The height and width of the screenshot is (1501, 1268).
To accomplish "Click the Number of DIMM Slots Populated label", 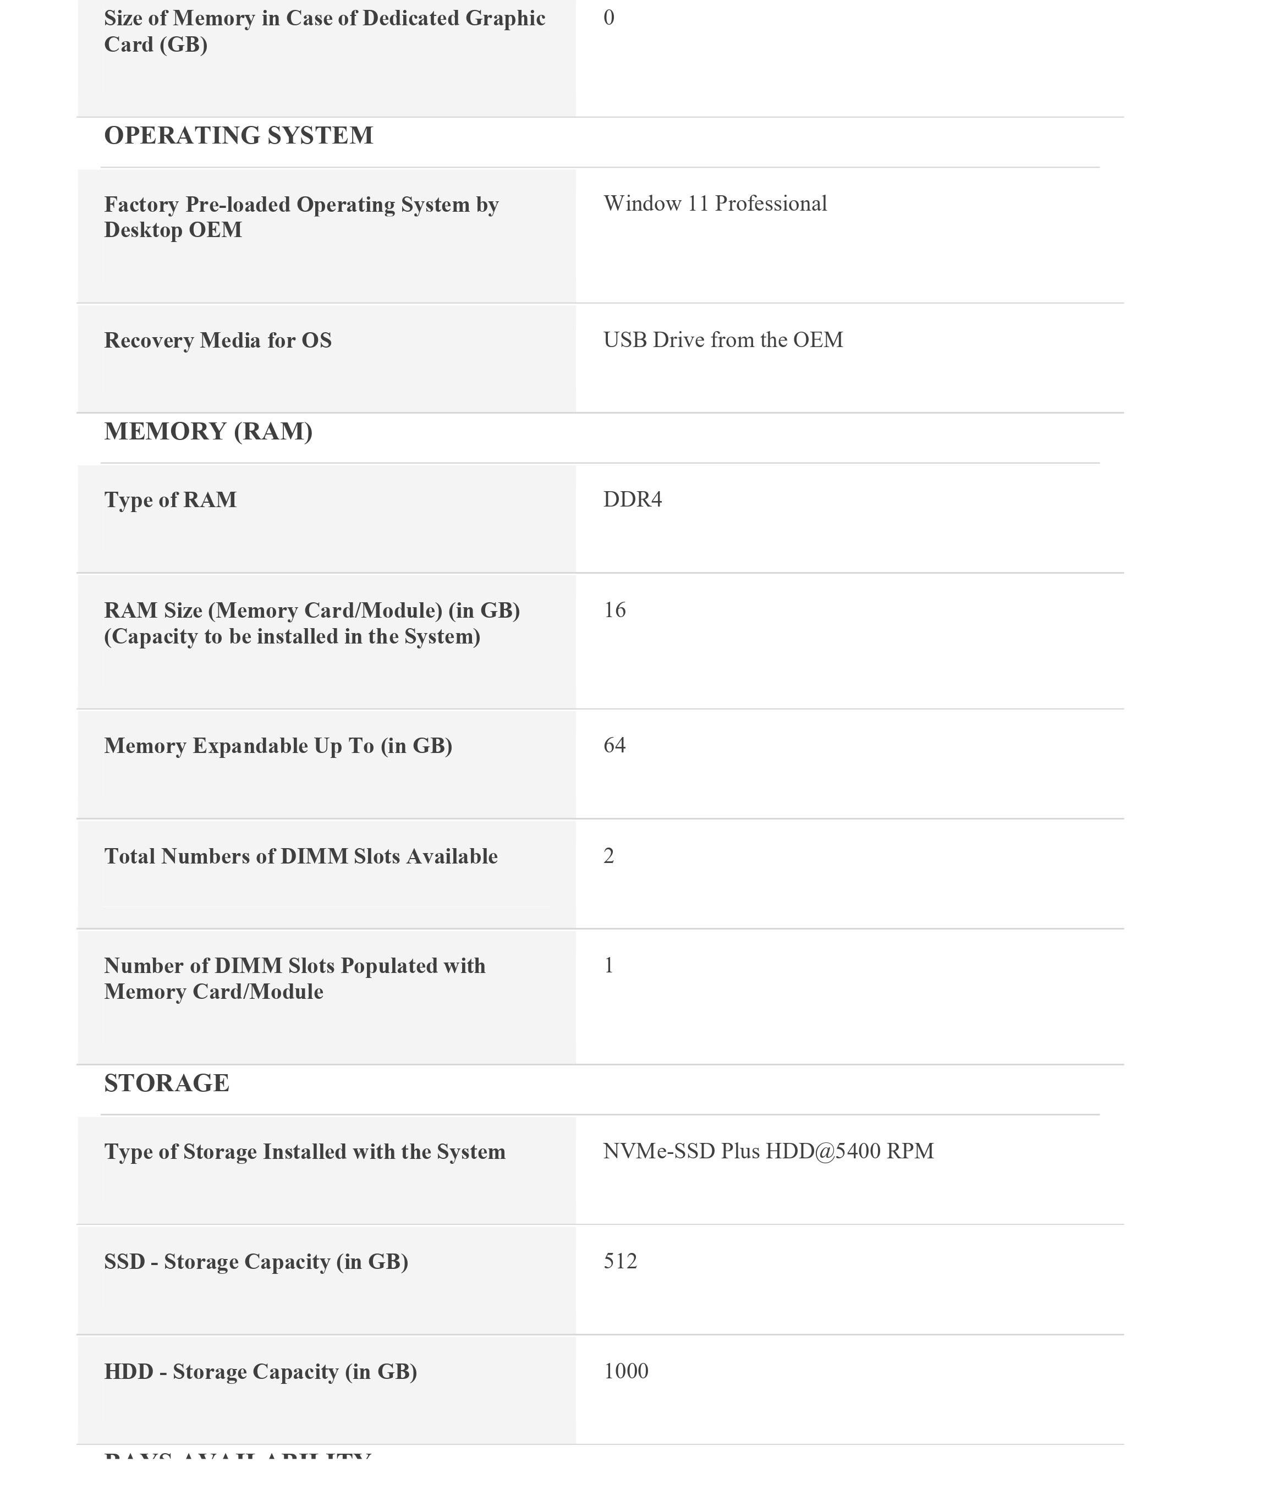I will click(x=295, y=978).
